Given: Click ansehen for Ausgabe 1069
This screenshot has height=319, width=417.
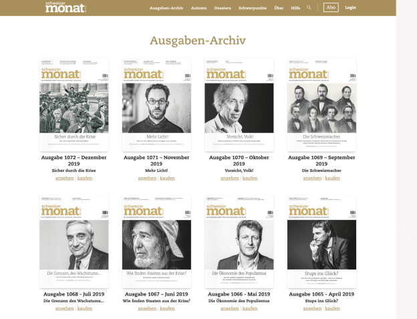Looking at the screenshot, I should (x=312, y=179).
